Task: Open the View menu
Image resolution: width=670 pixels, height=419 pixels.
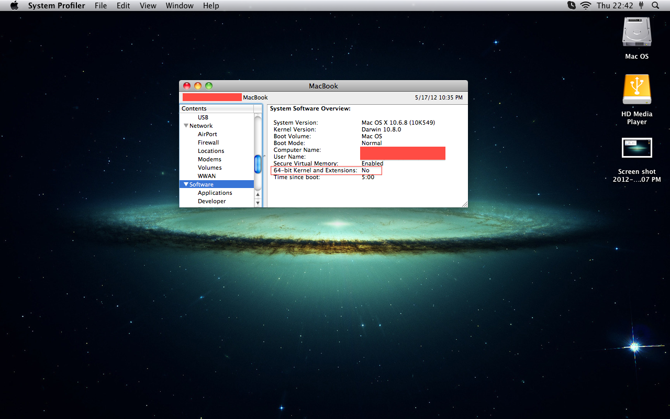Action: point(148,6)
